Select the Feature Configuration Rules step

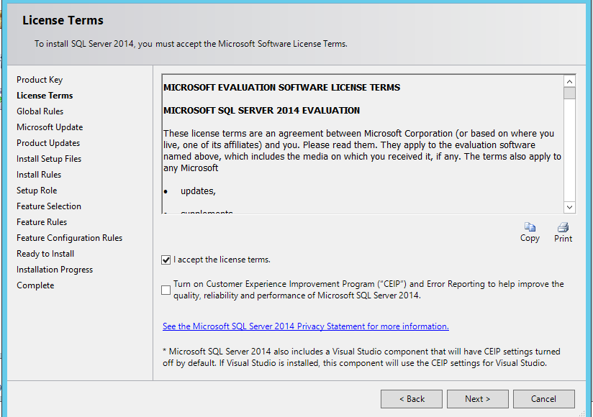coord(70,238)
